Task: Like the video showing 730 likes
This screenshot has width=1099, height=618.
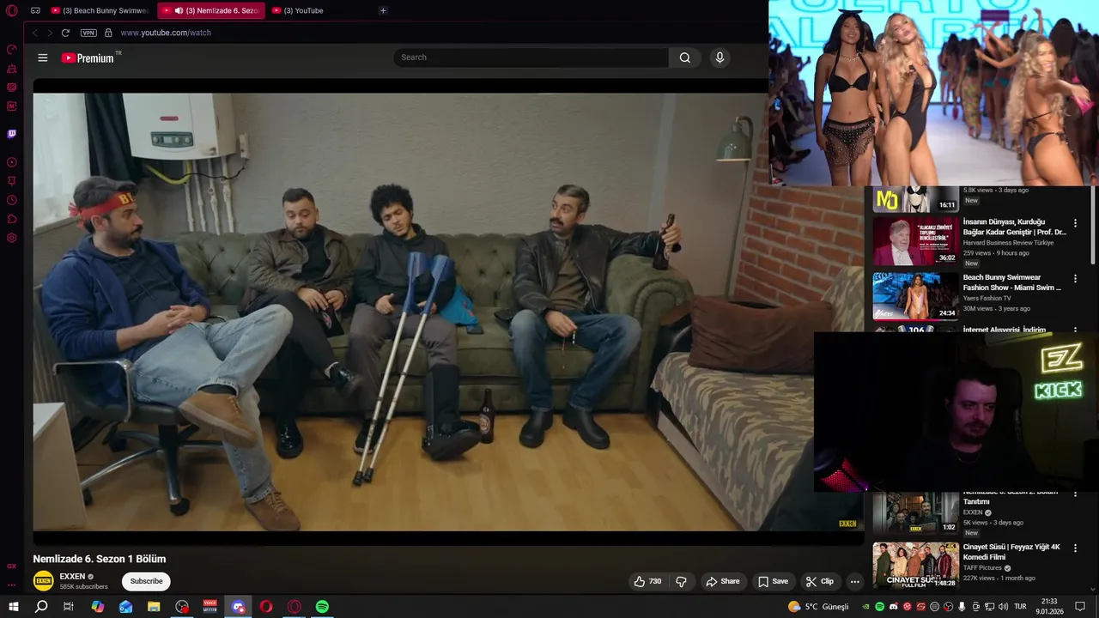Action: (647, 581)
